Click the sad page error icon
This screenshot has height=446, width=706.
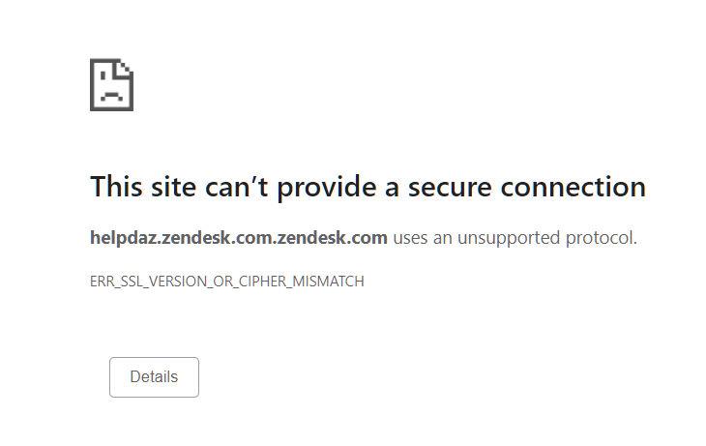[x=111, y=85]
